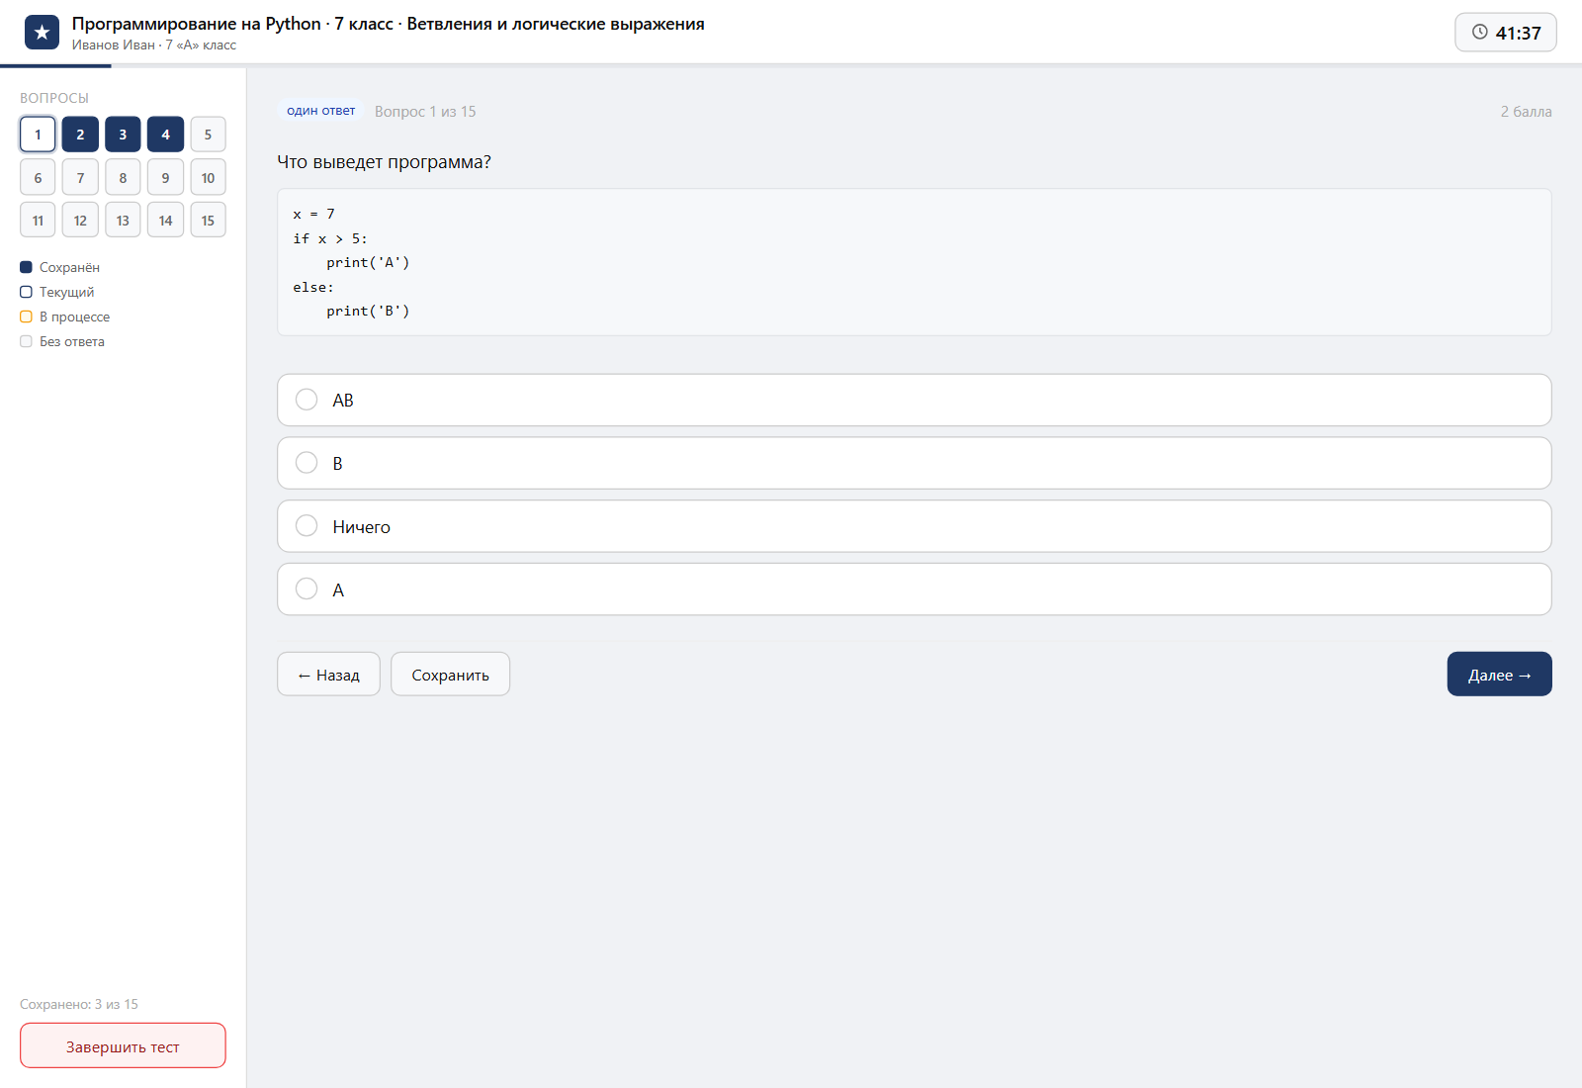Jump to question 15
The height and width of the screenshot is (1088, 1582).
pyautogui.click(x=208, y=221)
